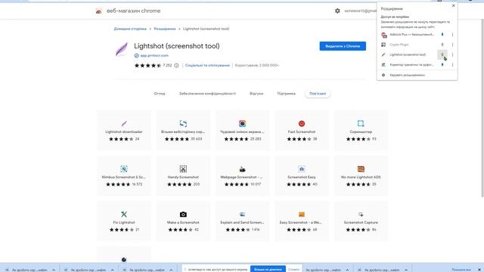Close the downloads bar
Screen dimensions: 484x272
tap(479, 270)
